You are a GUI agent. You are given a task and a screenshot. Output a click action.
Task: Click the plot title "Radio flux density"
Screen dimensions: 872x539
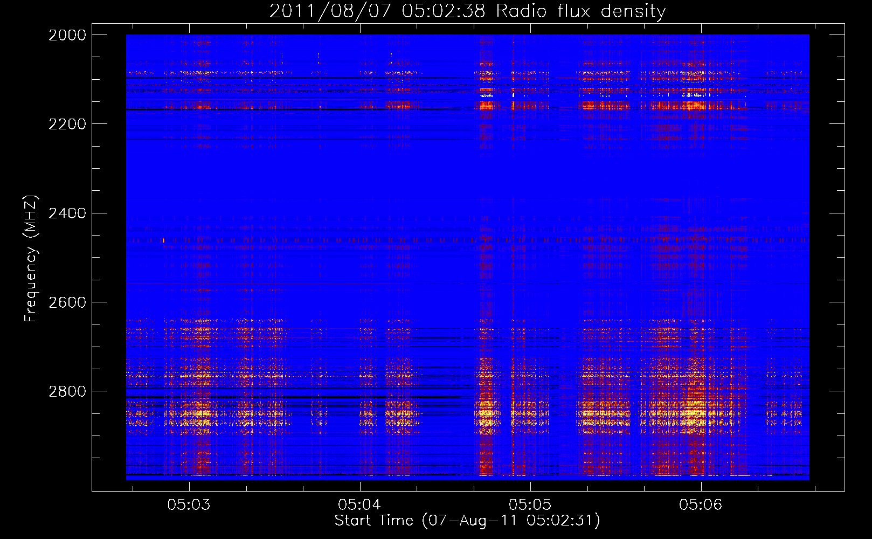point(580,11)
